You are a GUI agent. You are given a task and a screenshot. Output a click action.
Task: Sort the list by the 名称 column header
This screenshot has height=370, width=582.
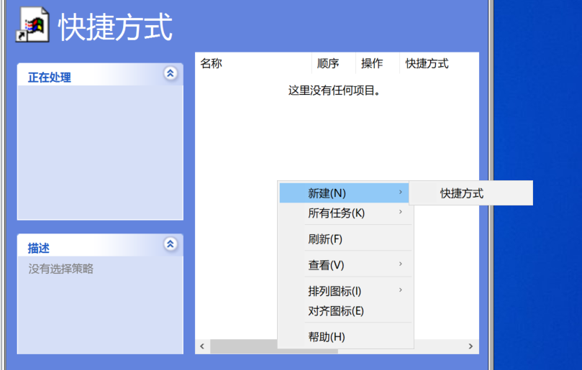point(212,63)
